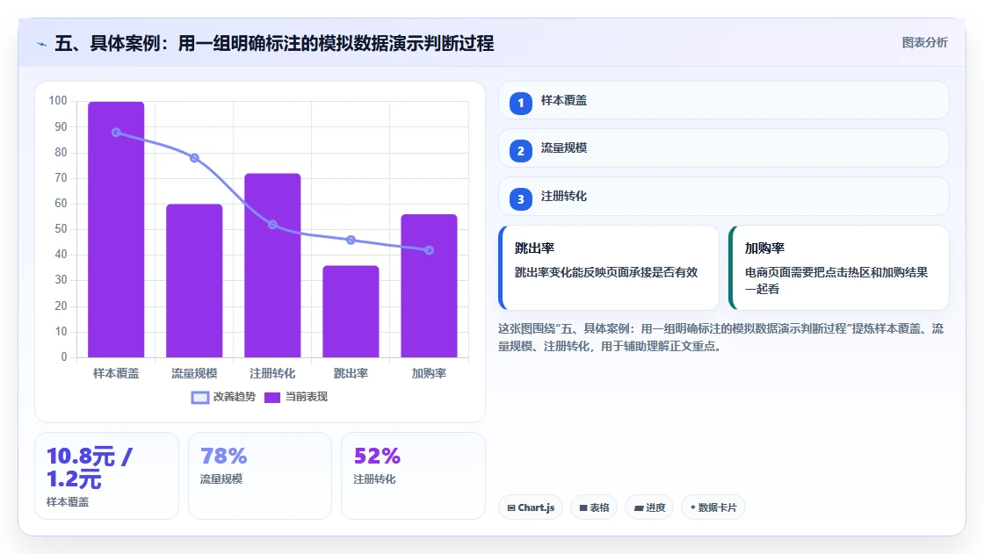Click the icon inside the Chart.js tag

point(511,508)
